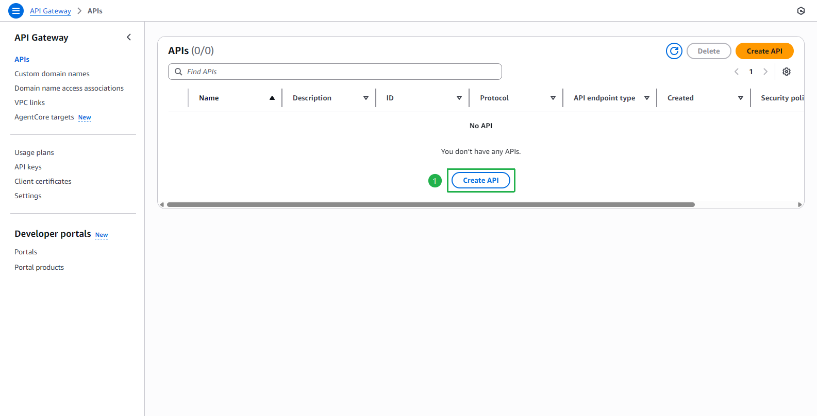Open table preferences gear
This screenshot has height=416, width=817.
coord(787,72)
